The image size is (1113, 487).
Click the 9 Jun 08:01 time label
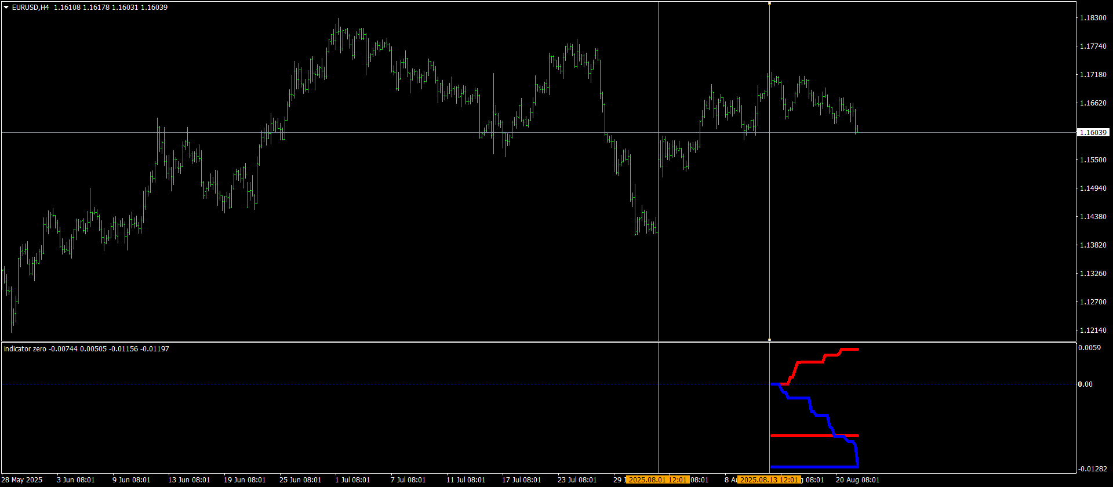click(132, 480)
